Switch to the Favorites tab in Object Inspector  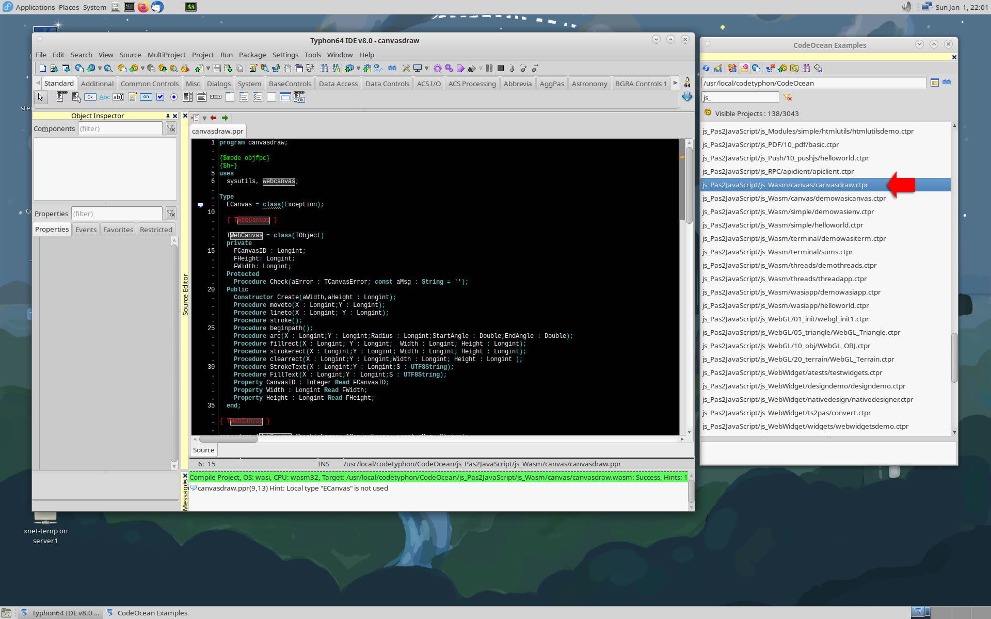point(118,230)
